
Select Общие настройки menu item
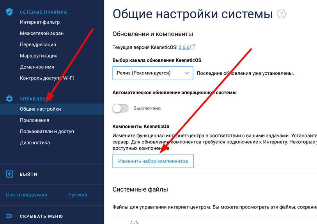click(x=40, y=109)
